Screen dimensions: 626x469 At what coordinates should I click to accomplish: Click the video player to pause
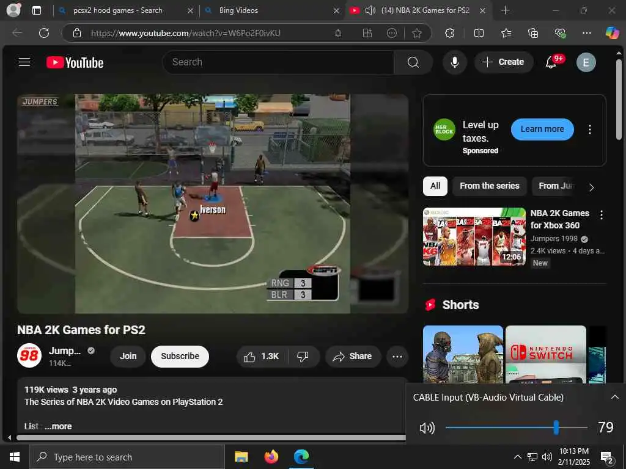pyautogui.click(x=212, y=203)
